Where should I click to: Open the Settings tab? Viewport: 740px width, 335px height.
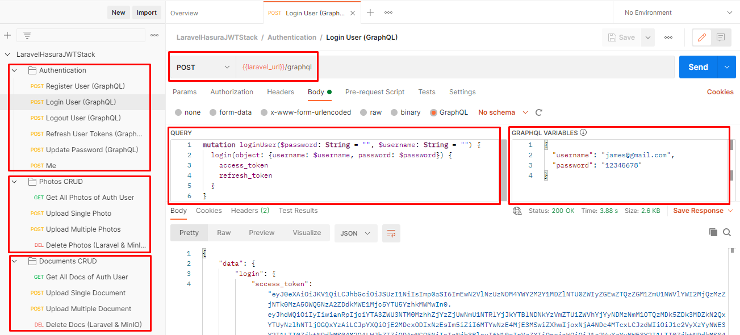[x=462, y=92]
